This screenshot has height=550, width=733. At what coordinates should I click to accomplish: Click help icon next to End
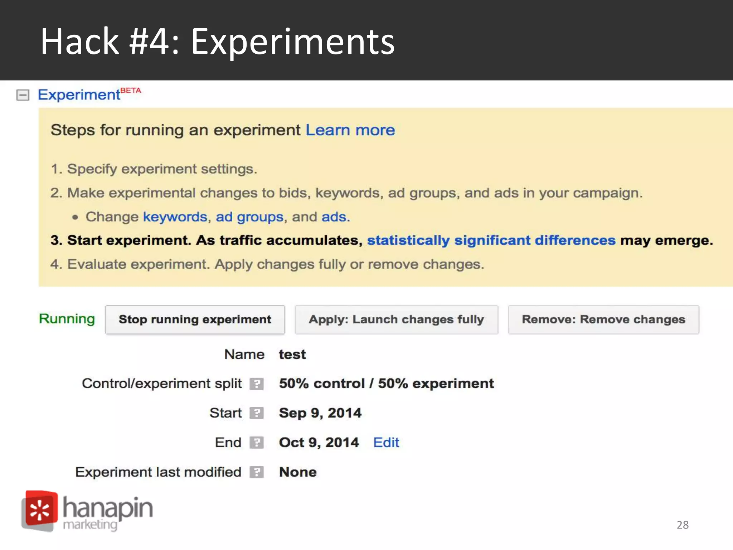click(257, 443)
